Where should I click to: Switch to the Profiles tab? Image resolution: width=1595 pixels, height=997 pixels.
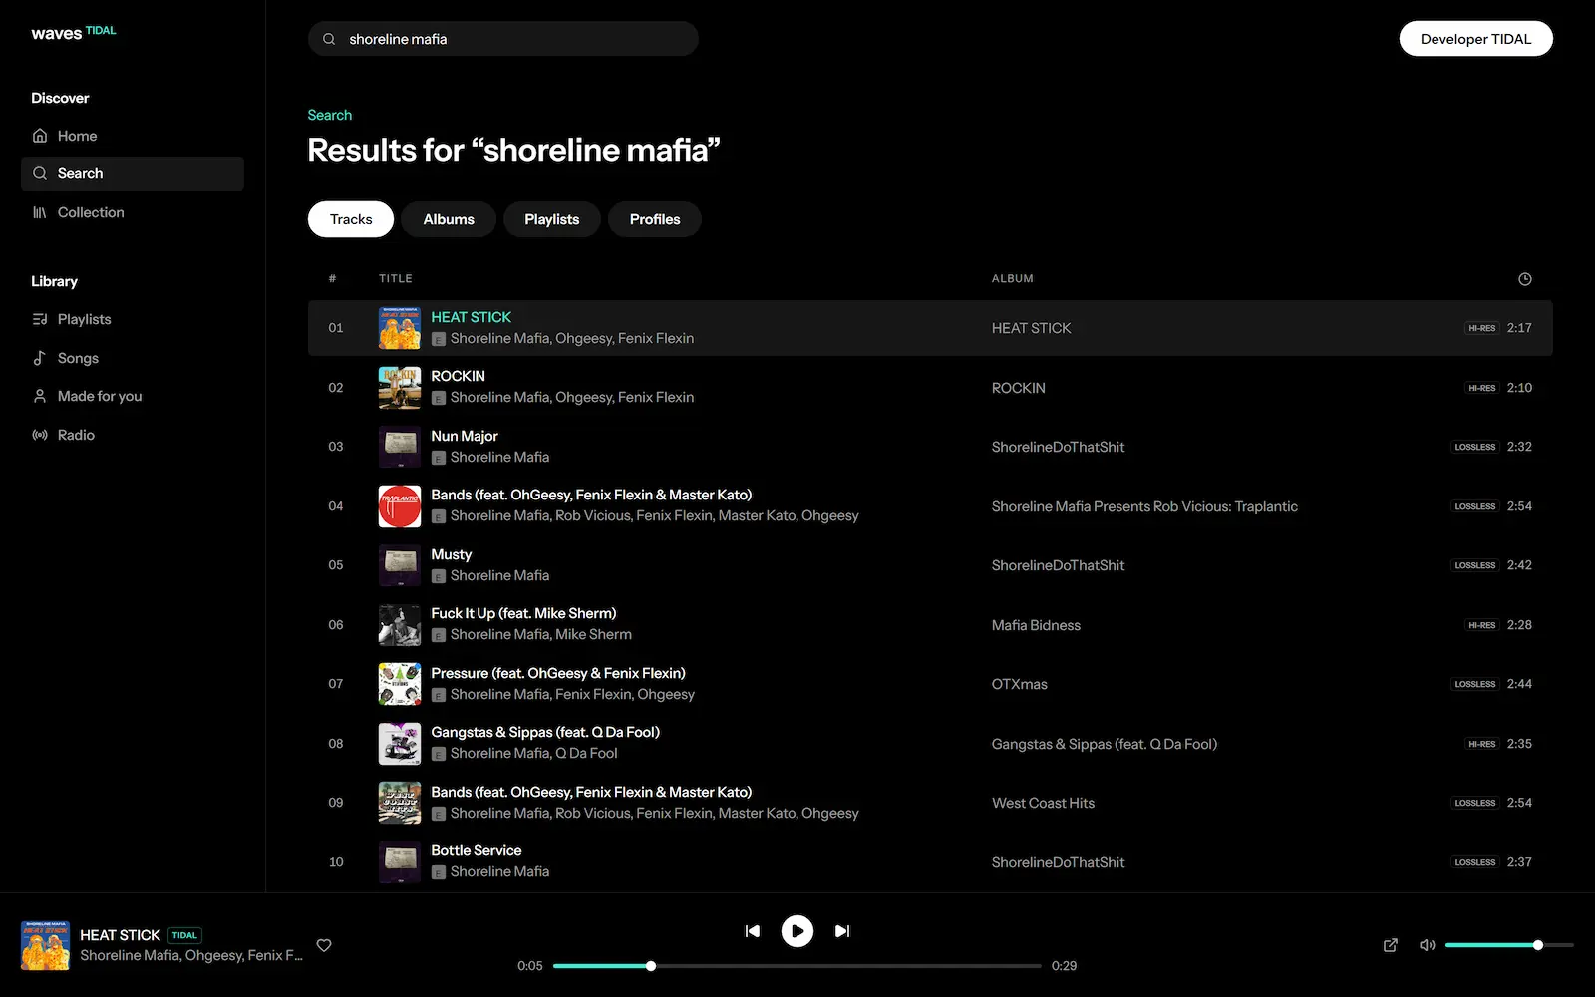click(655, 219)
